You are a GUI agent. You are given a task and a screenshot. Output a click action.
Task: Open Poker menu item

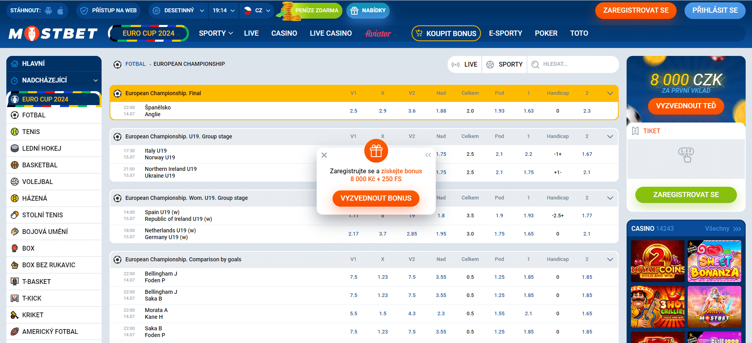pos(546,33)
